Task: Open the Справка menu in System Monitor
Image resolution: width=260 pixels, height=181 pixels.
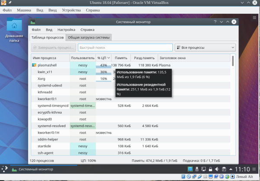Action: click(x=88, y=29)
